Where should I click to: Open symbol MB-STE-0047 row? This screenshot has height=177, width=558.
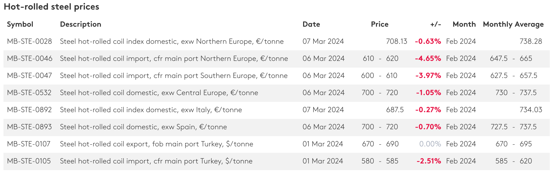coord(29,76)
